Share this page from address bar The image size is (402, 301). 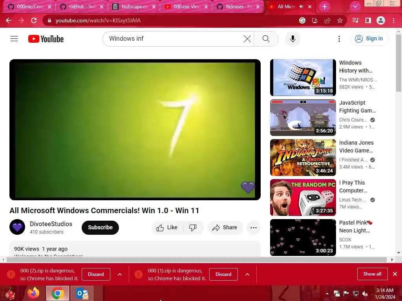(x=327, y=20)
